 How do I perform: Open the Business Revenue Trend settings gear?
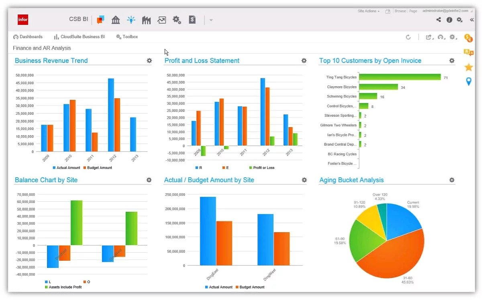pyautogui.click(x=149, y=61)
